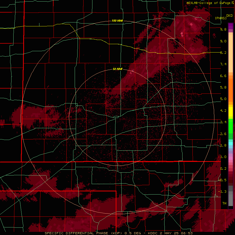
Task: Click the -1.3 value on the color scale
Action: click(222, 192)
